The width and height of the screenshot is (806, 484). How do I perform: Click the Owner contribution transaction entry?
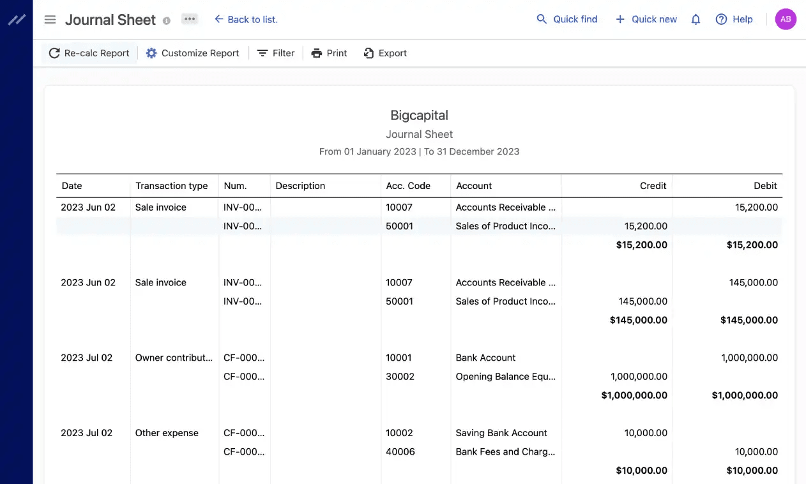[x=174, y=358]
